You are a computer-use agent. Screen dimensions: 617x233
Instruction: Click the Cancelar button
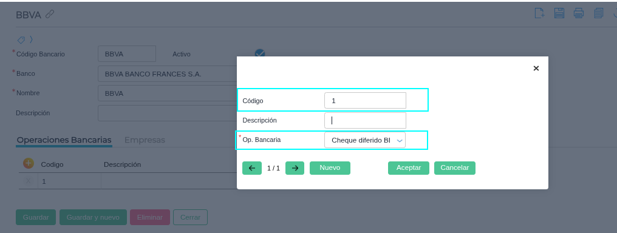point(454,168)
